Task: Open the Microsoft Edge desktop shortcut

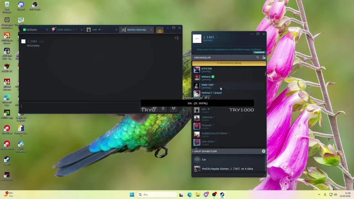Action: click(x=7, y=100)
